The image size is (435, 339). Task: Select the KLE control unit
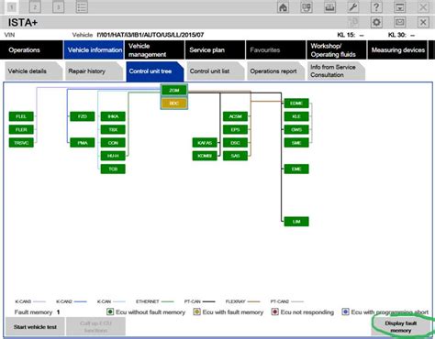click(x=296, y=116)
